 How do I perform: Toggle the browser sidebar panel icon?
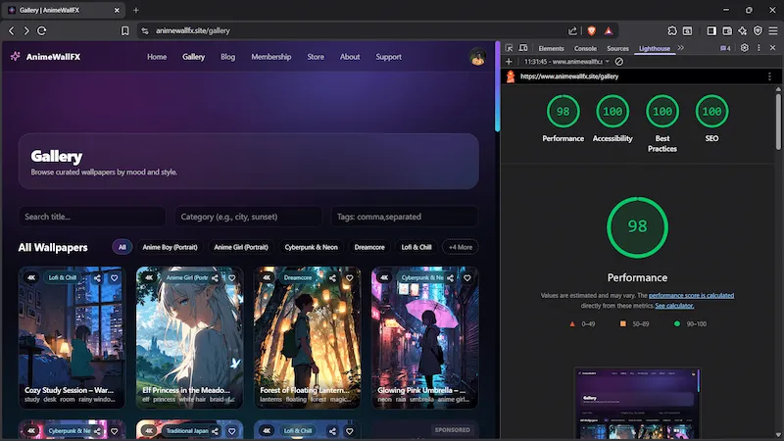click(711, 31)
